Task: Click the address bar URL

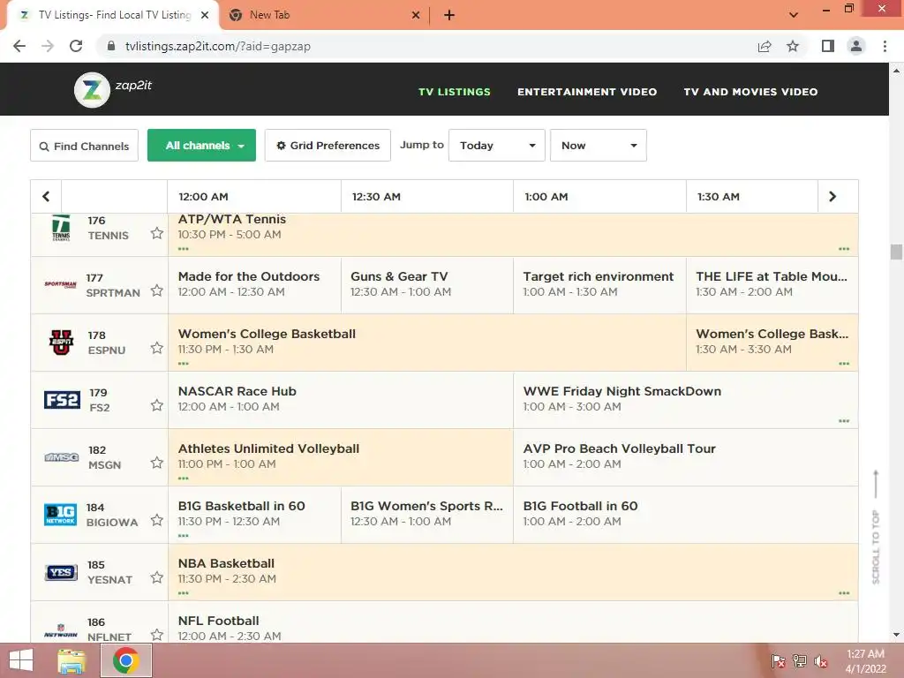Action: [x=218, y=46]
